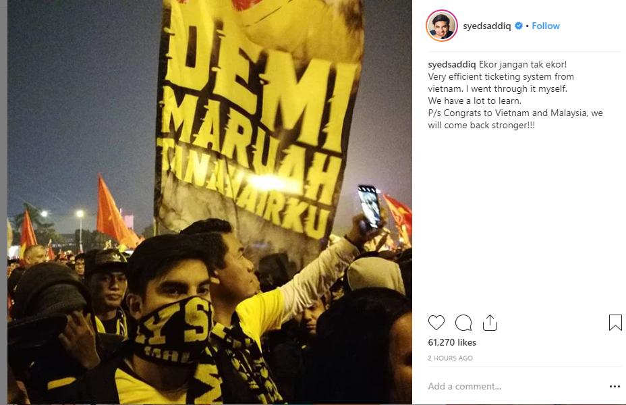The width and height of the screenshot is (626, 405).
Task: View the 61,270 likes list
Action: 452,342
